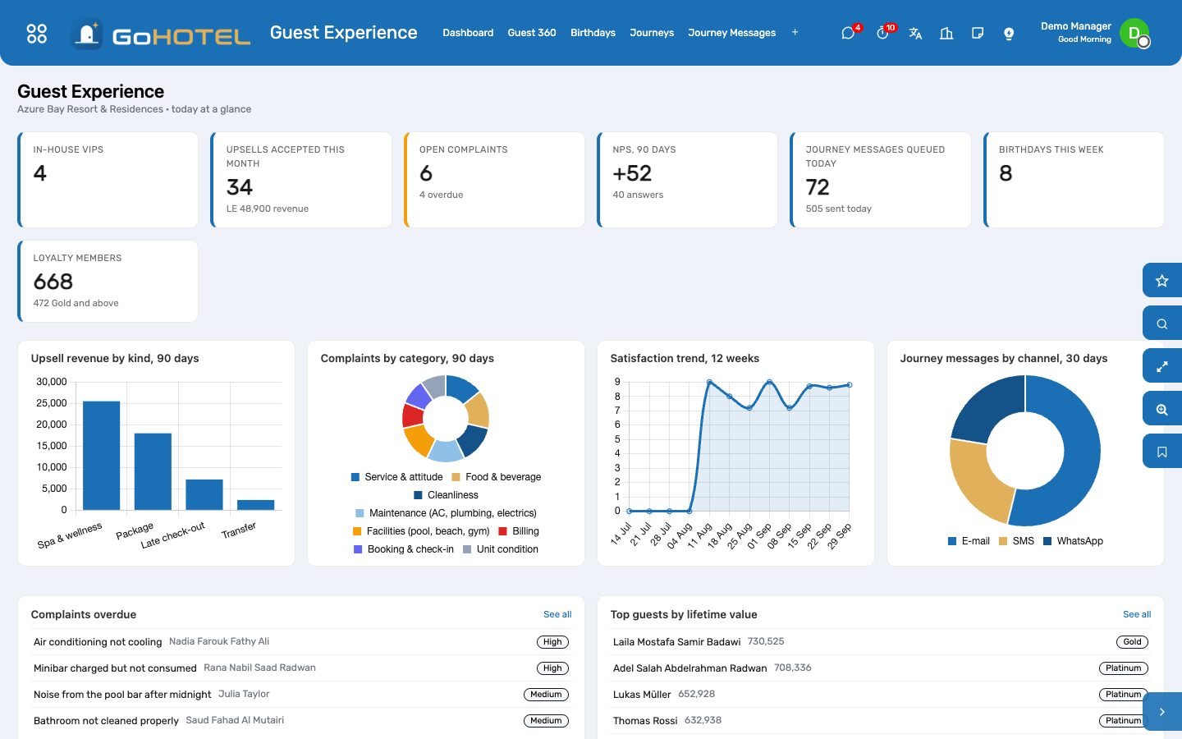Select the Journey Messages menu item

731,33
